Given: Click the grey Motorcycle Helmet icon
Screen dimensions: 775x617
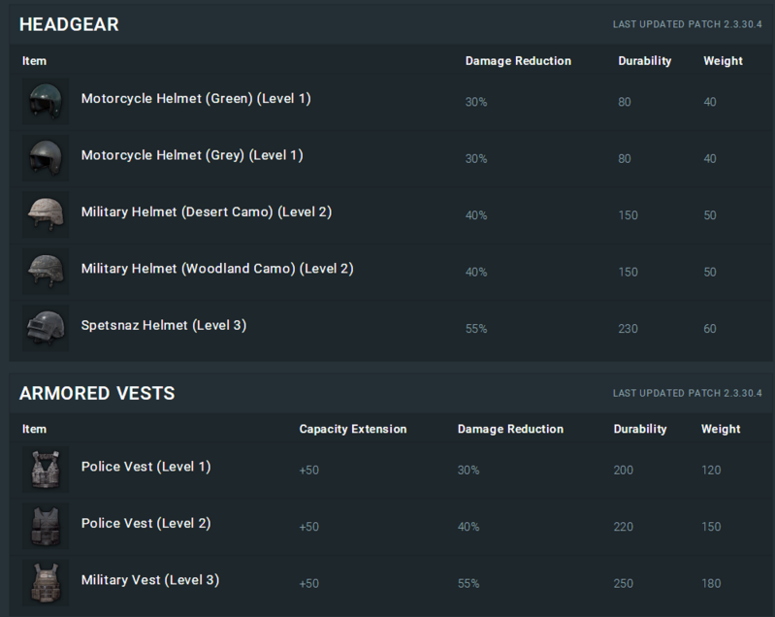Looking at the screenshot, I should [x=45, y=156].
